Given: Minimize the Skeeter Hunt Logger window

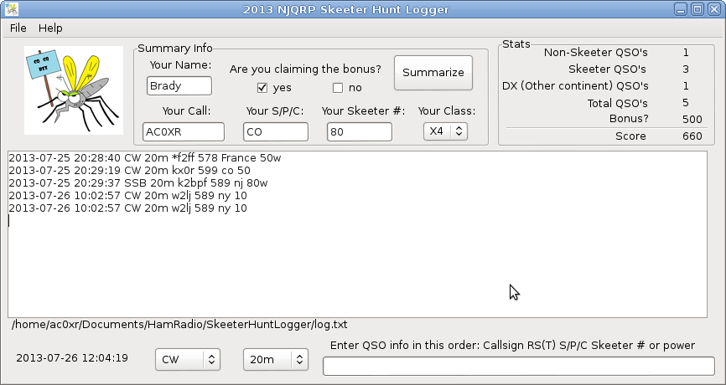Looking at the screenshot, I should 680,9.
